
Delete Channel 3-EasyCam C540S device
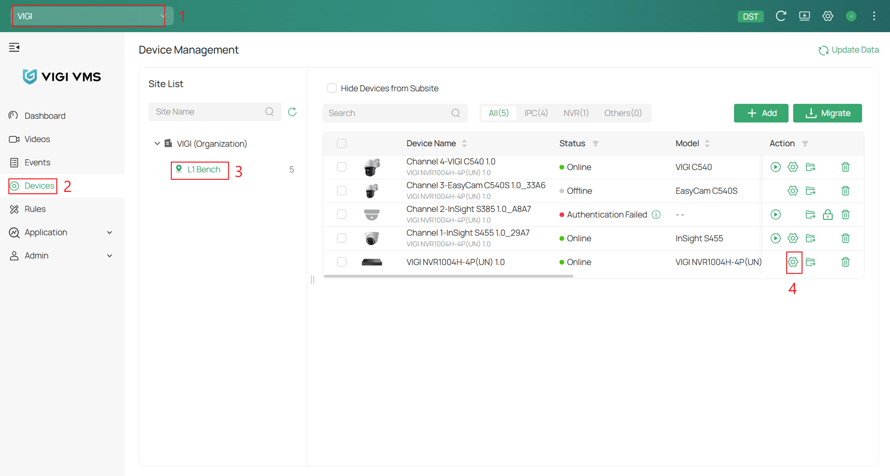(845, 191)
